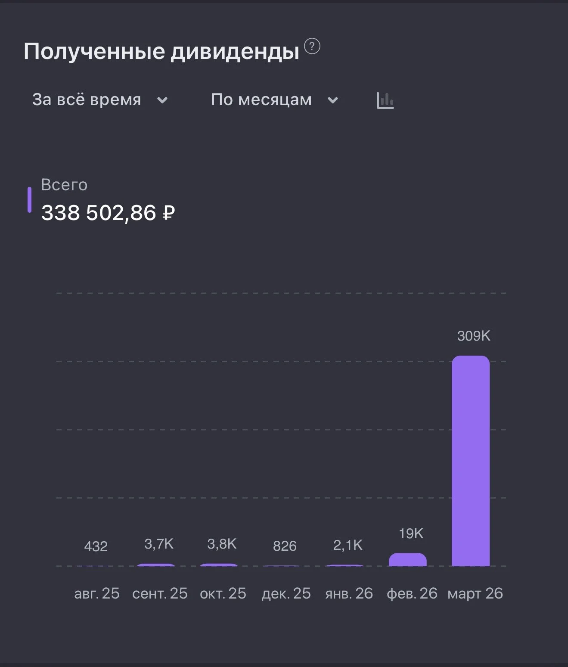This screenshot has height=667, width=568.
Task: Click the янв. 26 bar
Action: [x=345, y=565]
